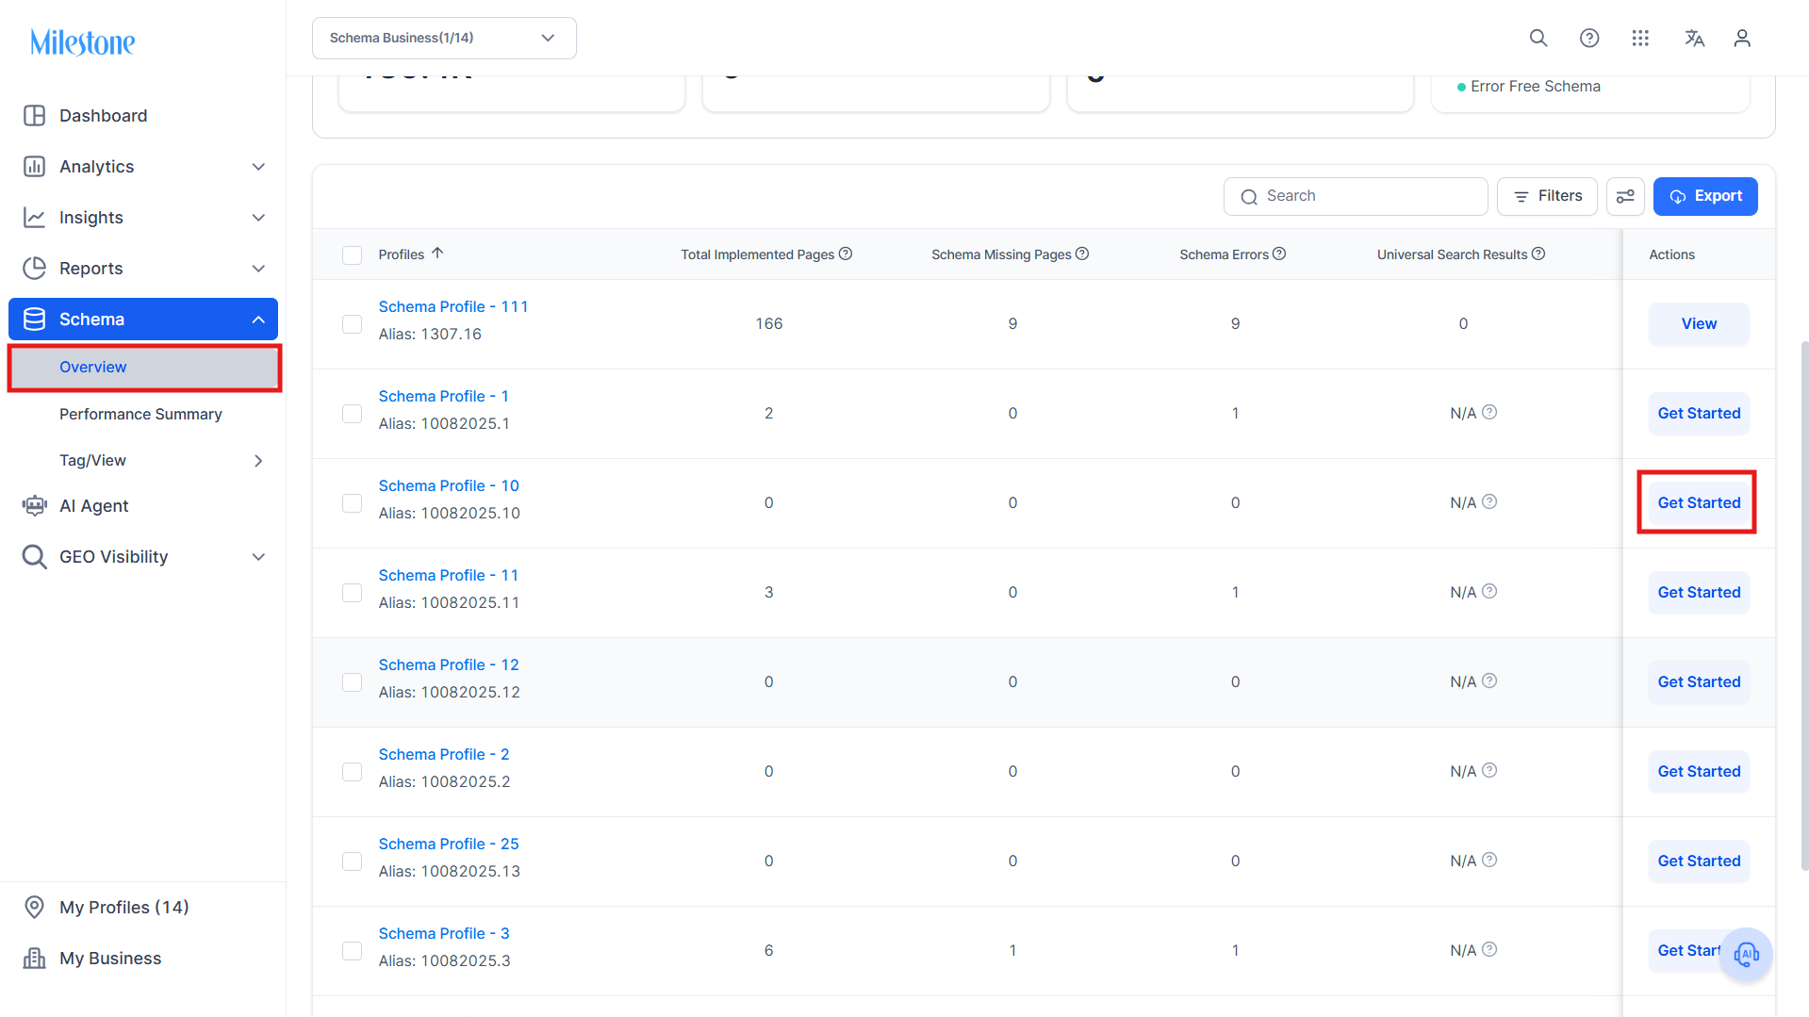
Task: Open column settings icon next to Filters
Action: click(1625, 196)
